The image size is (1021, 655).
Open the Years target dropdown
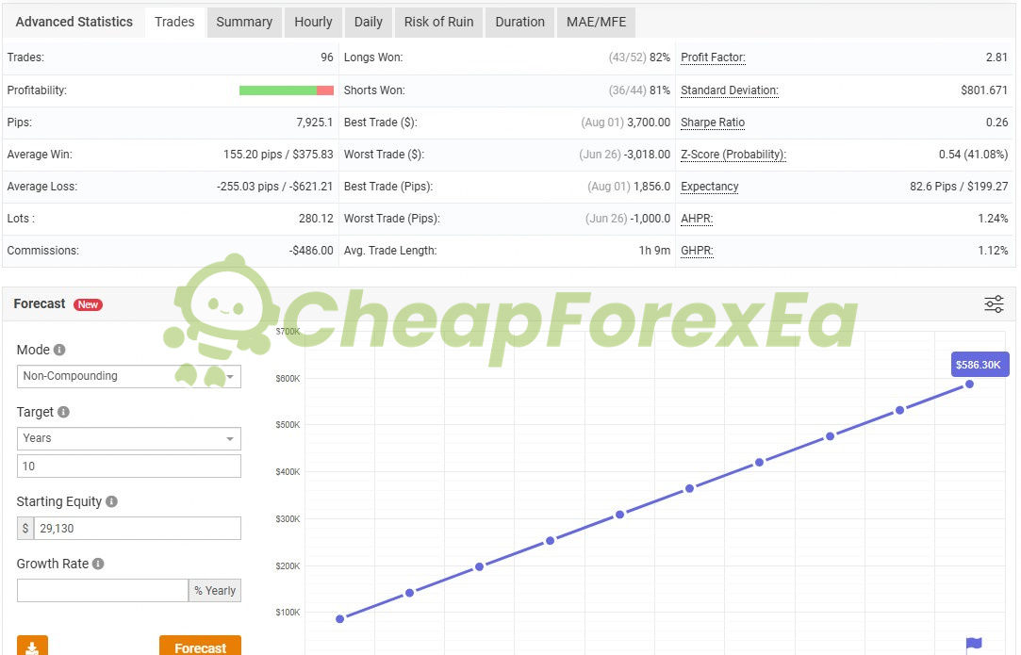coord(129,438)
